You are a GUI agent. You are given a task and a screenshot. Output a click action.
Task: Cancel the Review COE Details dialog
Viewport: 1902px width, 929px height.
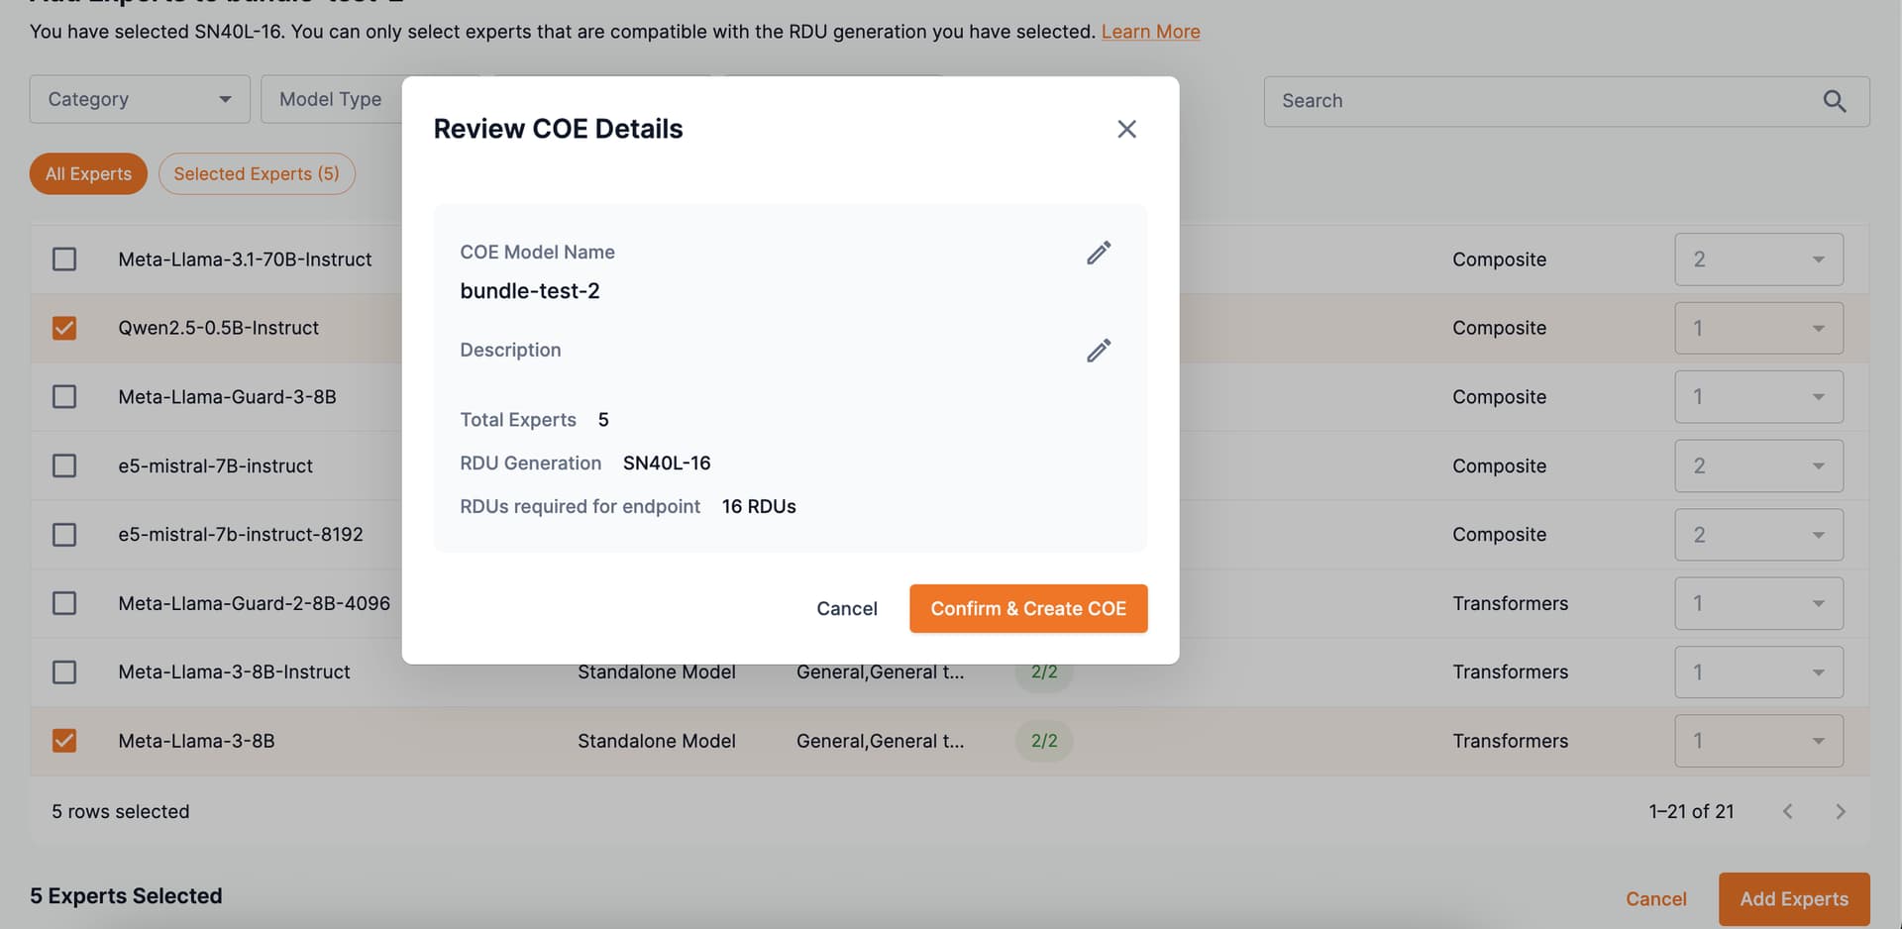click(847, 608)
